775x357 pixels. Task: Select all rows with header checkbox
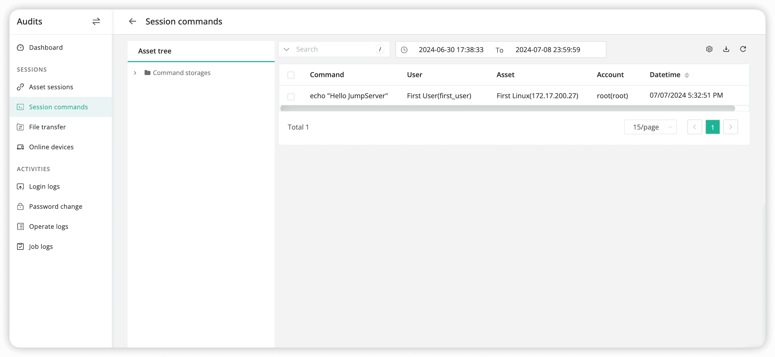pos(291,75)
